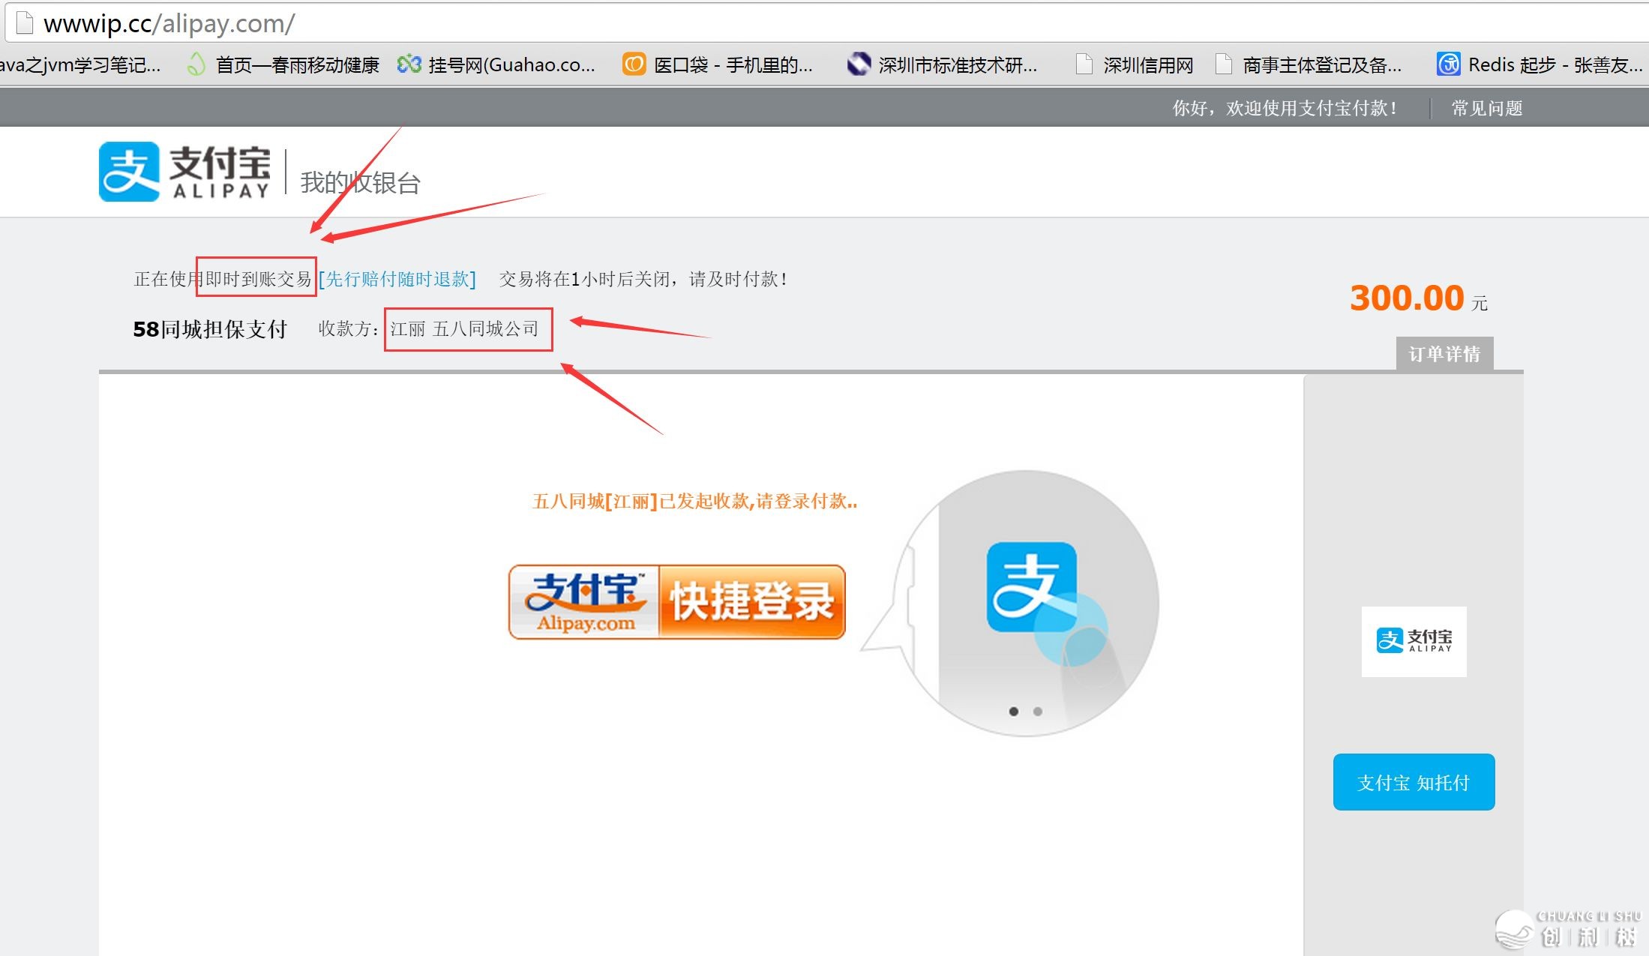Open the 订单详情 tab

[x=1444, y=354]
